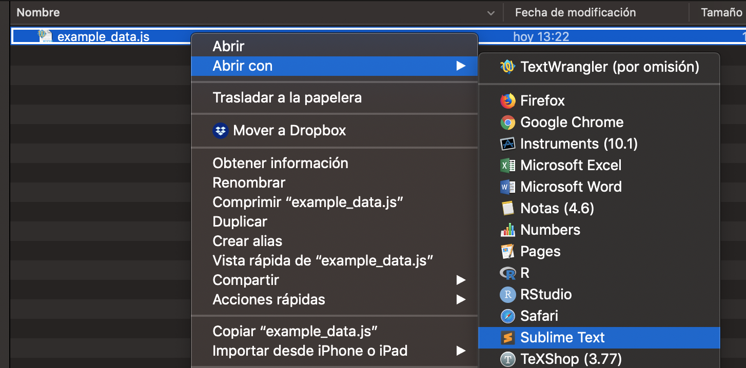The height and width of the screenshot is (368, 746).
Task: Click the "hoy 13:22" modification date
Action: 541,37
